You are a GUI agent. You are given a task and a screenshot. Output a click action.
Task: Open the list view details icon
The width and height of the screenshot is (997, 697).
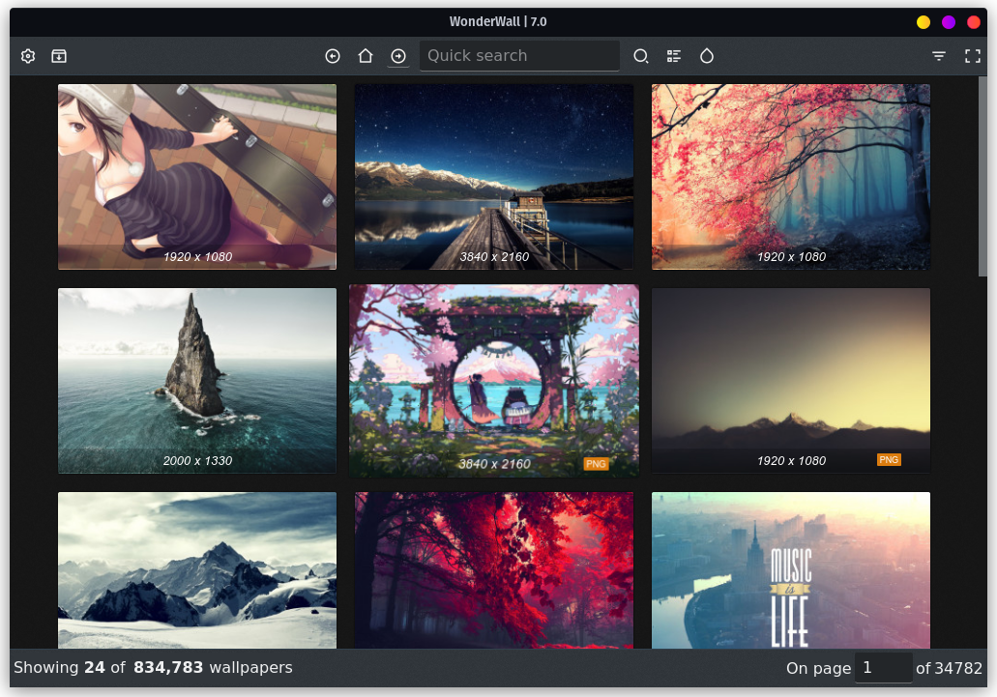point(674,55)
